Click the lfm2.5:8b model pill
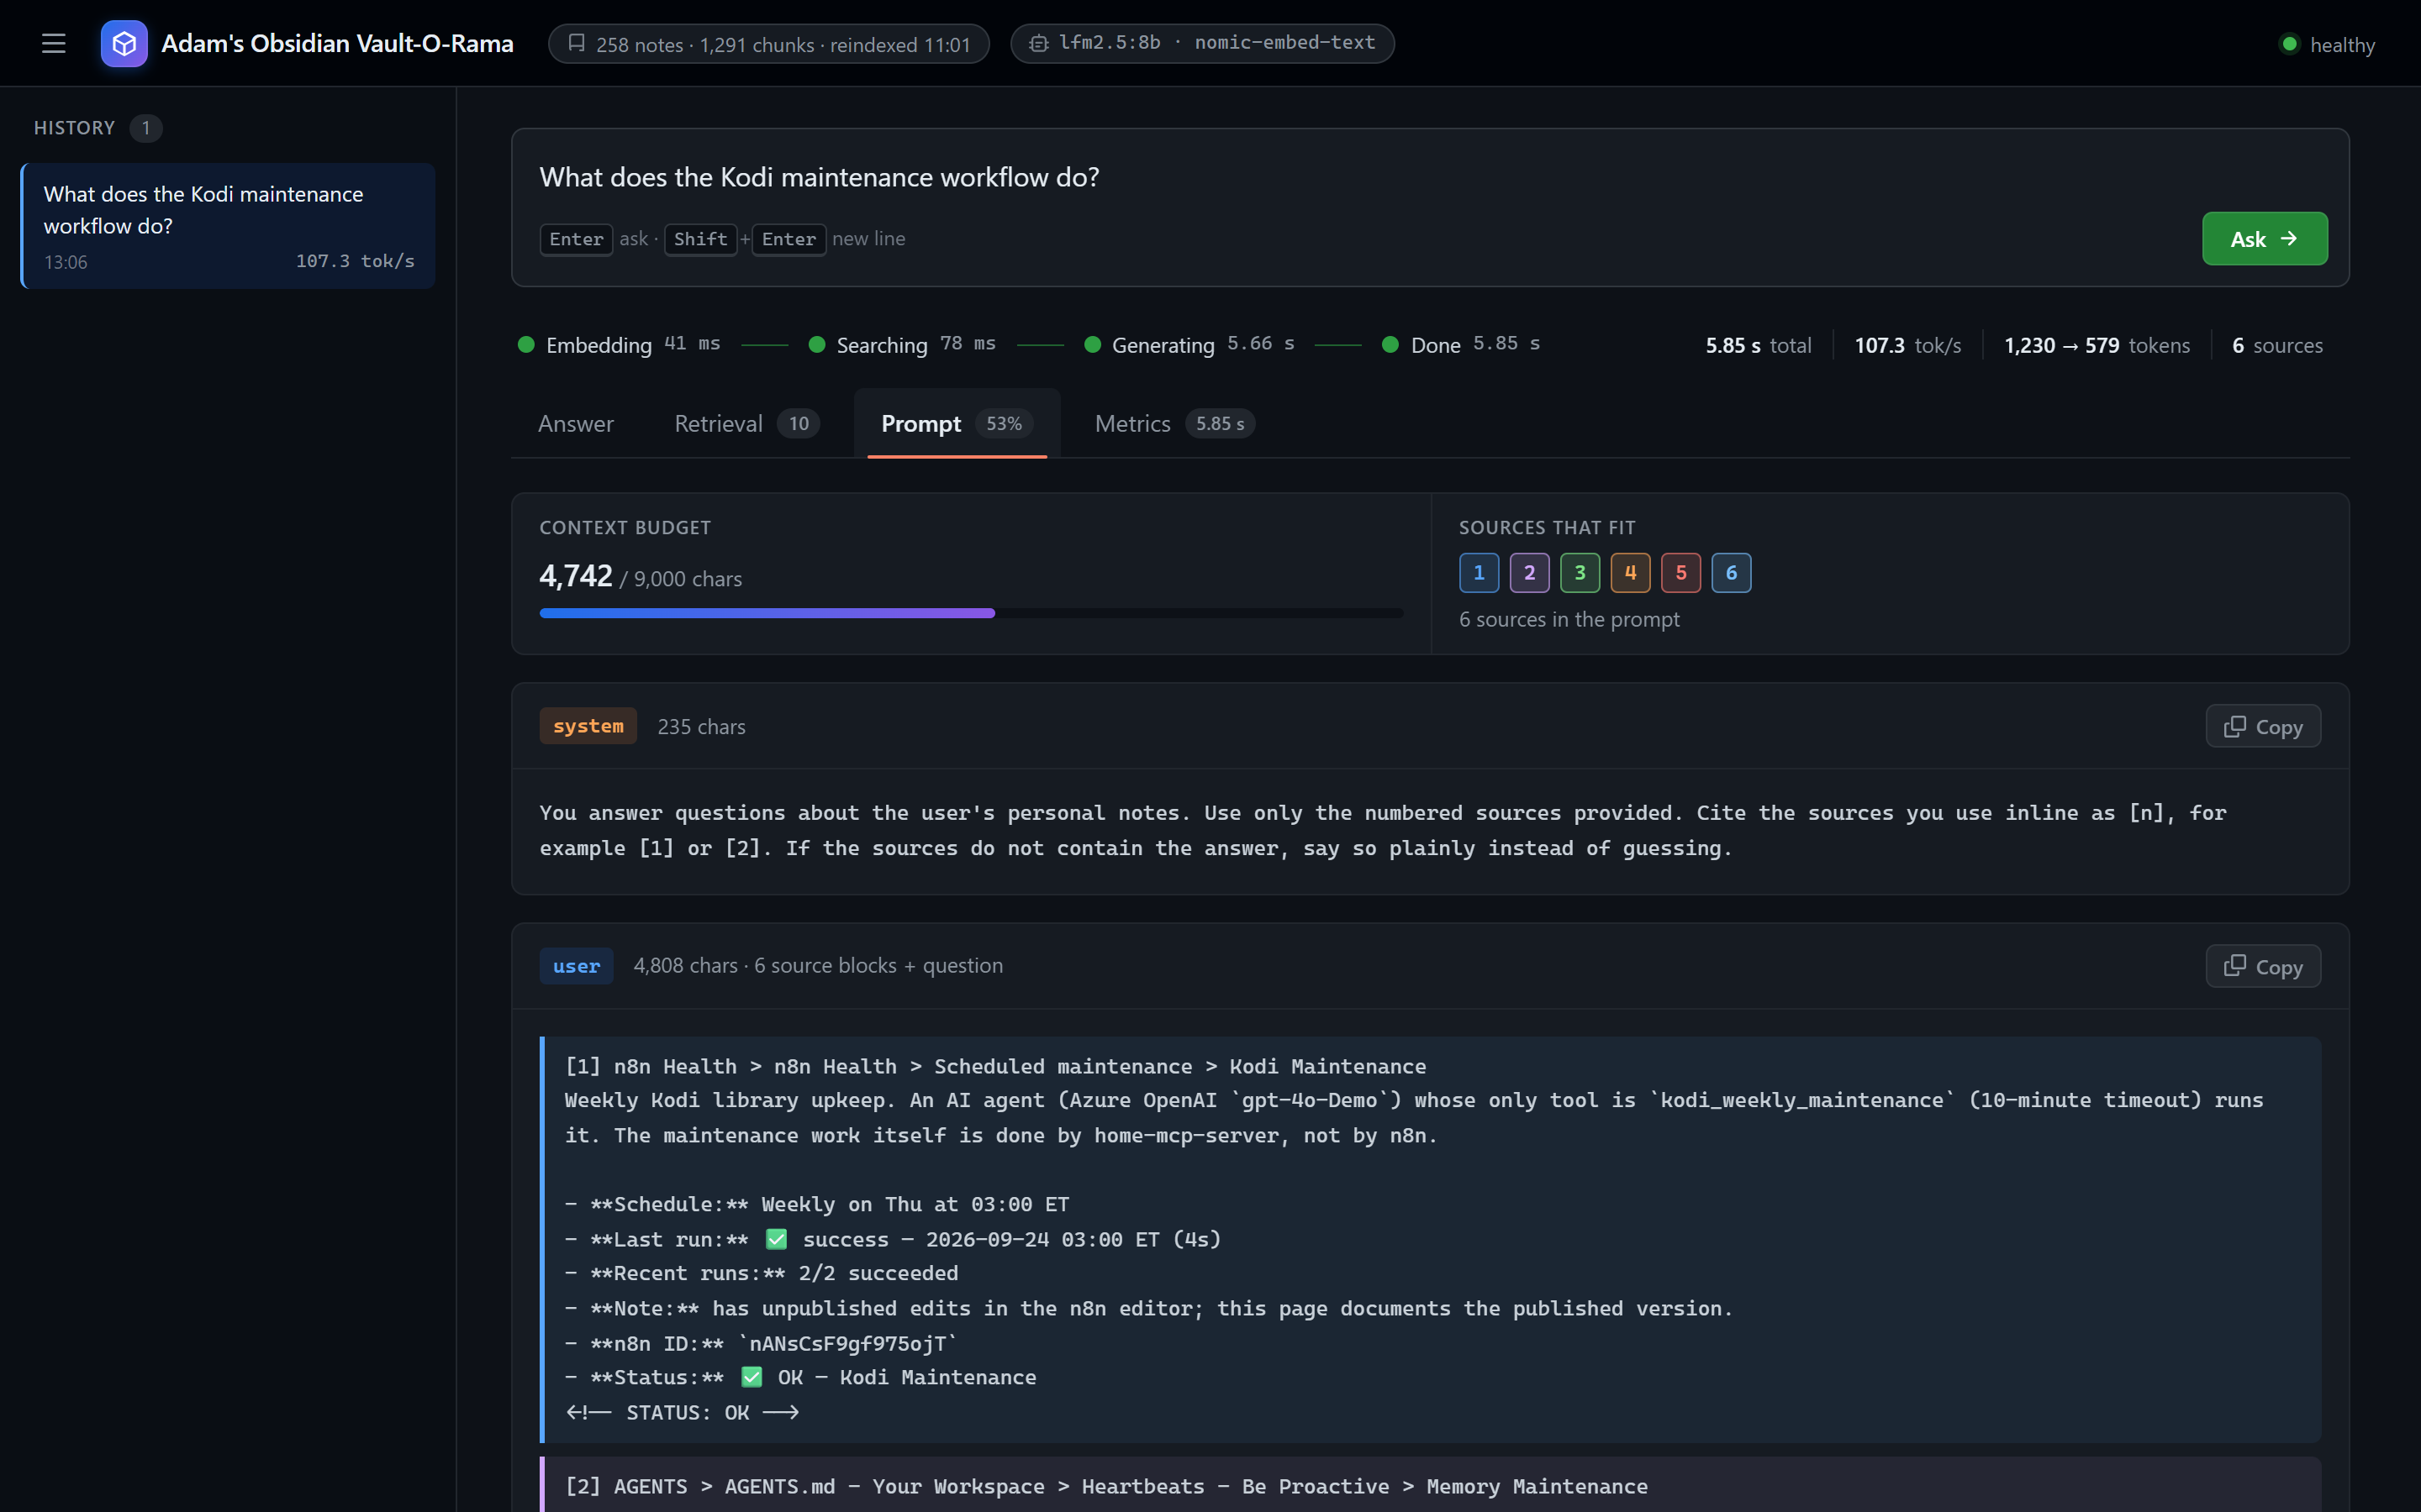 pos(1201,44)
